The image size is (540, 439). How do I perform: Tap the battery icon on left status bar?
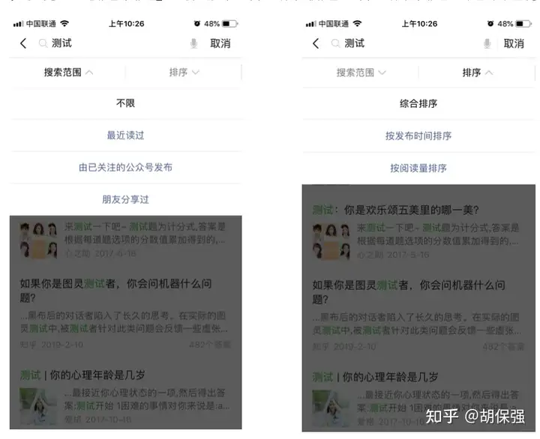(230, 24)
